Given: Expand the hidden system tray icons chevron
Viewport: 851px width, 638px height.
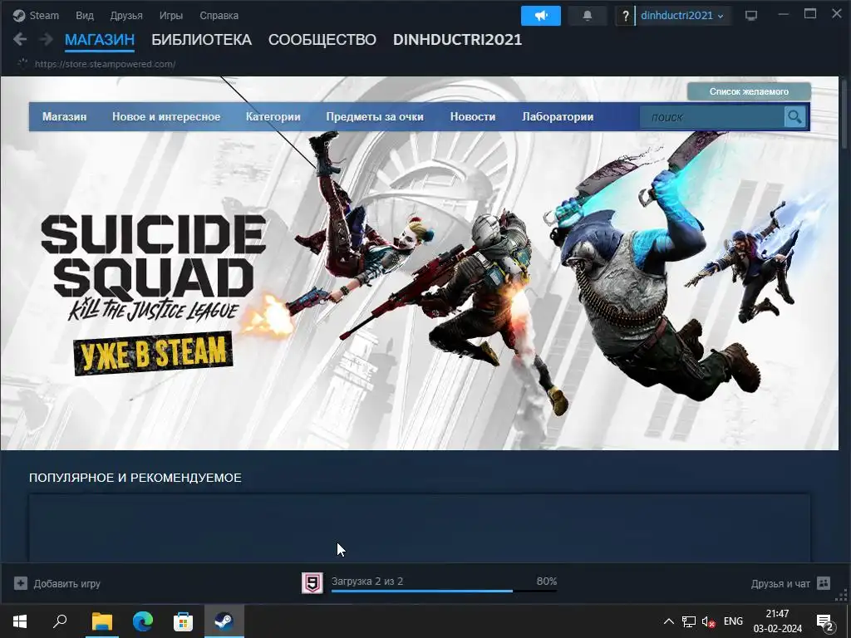Looking at the screenshot, I should click(669, 621).
